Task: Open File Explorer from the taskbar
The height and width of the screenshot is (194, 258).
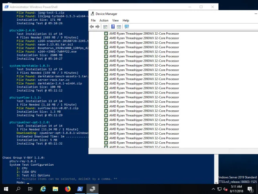Action: (x=55, y=189)
